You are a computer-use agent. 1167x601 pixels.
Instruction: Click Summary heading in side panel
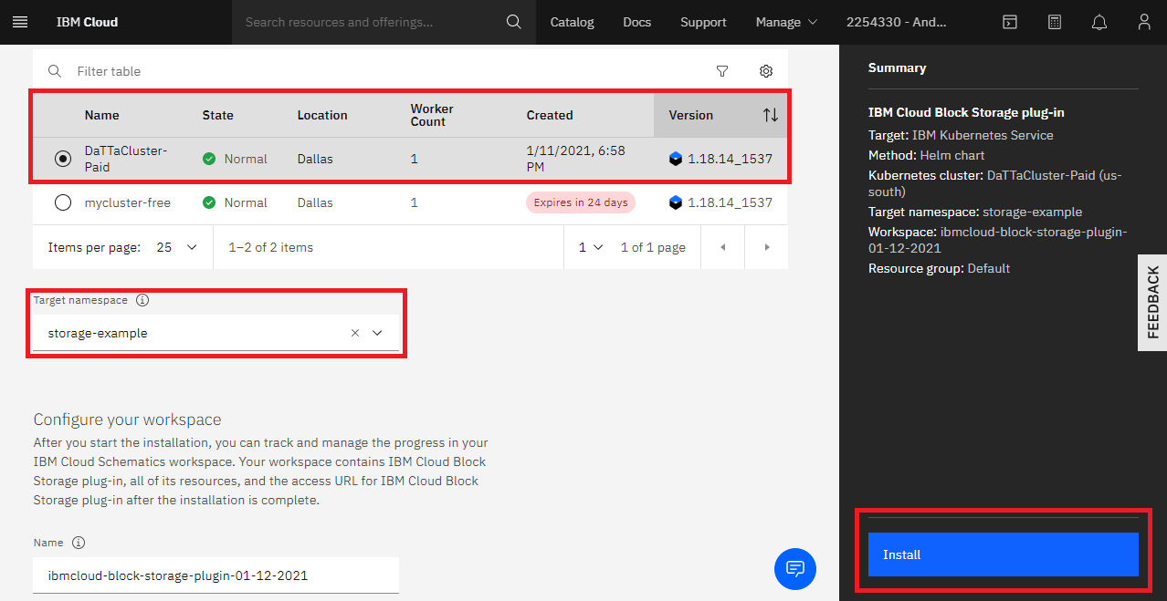(x=897, y=67)
